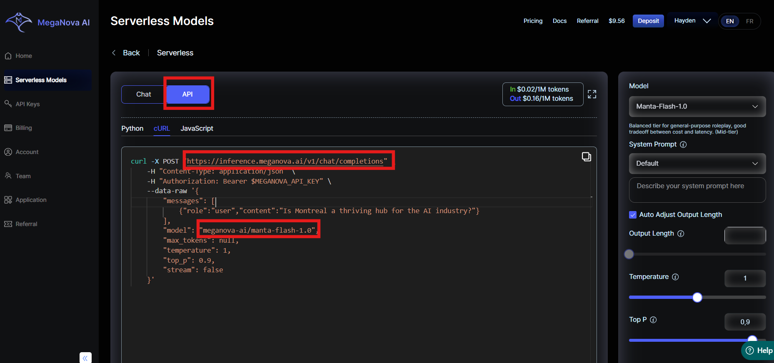Viewport: 774px width, 363px height.
Task: Switch language to FR
Action: point(749,21)
